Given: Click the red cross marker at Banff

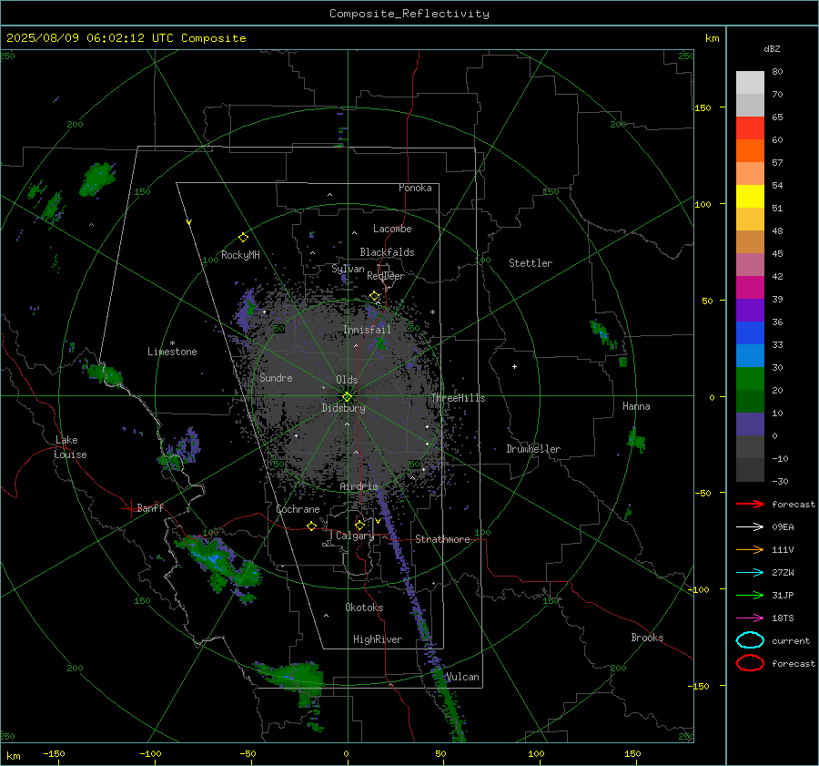Looking at the screenshot, I should (x=130, y=508).
